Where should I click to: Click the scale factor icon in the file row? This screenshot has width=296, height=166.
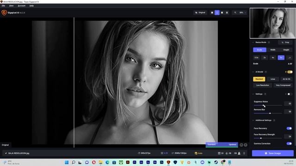162,153
